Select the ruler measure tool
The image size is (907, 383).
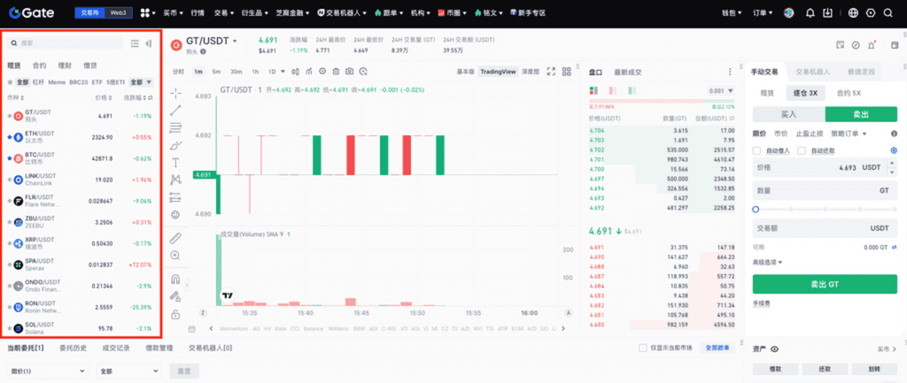175,238
